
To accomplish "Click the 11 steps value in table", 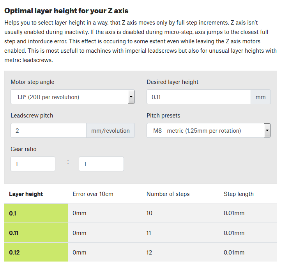I will 149,233.
